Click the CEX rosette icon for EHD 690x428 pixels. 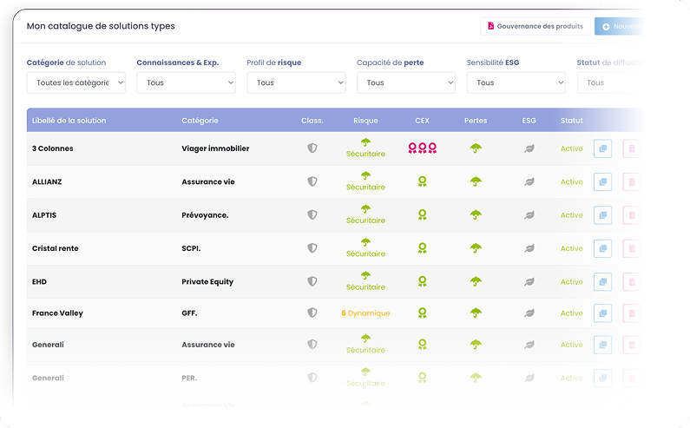423,281
